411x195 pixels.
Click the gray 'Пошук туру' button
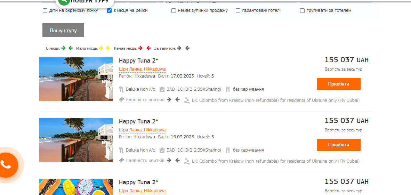click(63, 30)
